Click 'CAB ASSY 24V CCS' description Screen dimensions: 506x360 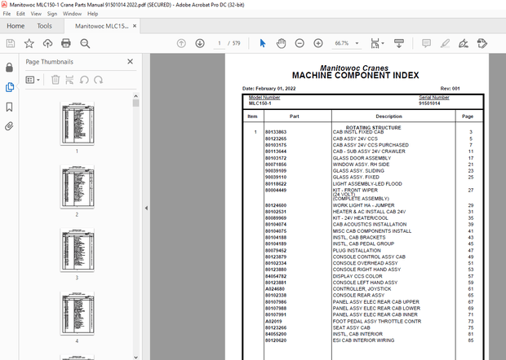click(x=355, y=138)
